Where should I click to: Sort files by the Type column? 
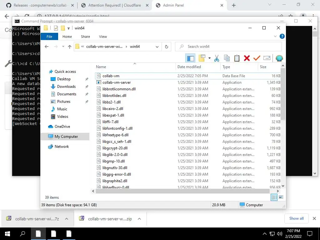pyautogui.click(x=239, y=67)
